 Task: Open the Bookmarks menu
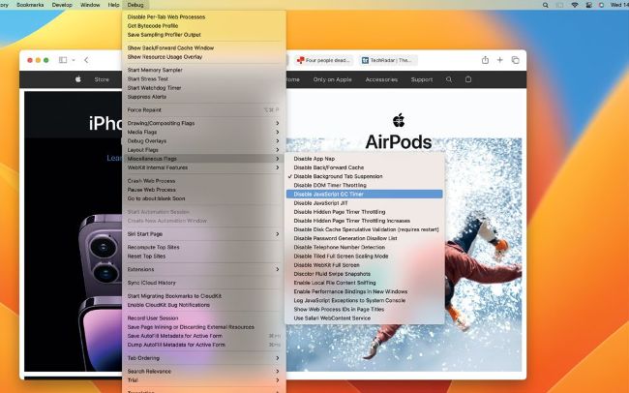pos(30,5)
